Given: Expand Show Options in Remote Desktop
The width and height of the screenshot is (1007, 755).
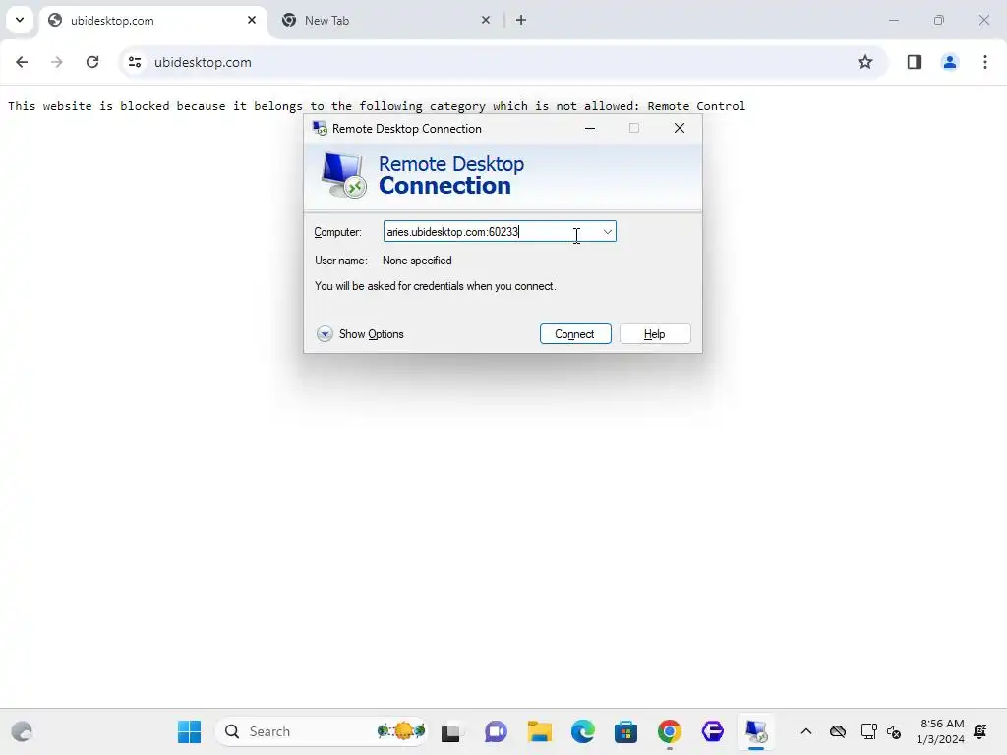Looking at the screenshot, I should point(360,334).
